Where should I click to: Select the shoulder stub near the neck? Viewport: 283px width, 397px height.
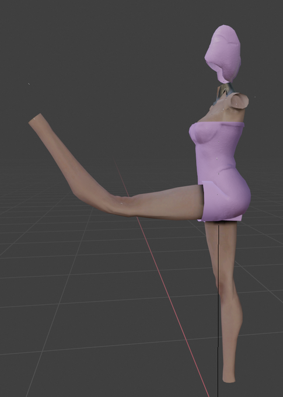coord(239,101)
